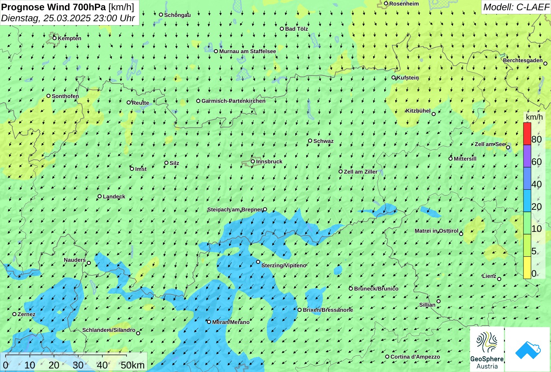Click the date 'Dienstag, 25.03.2025 23:00 Uhr'
The height and width of the screenshot is (372, 551).
coord(68,18)
